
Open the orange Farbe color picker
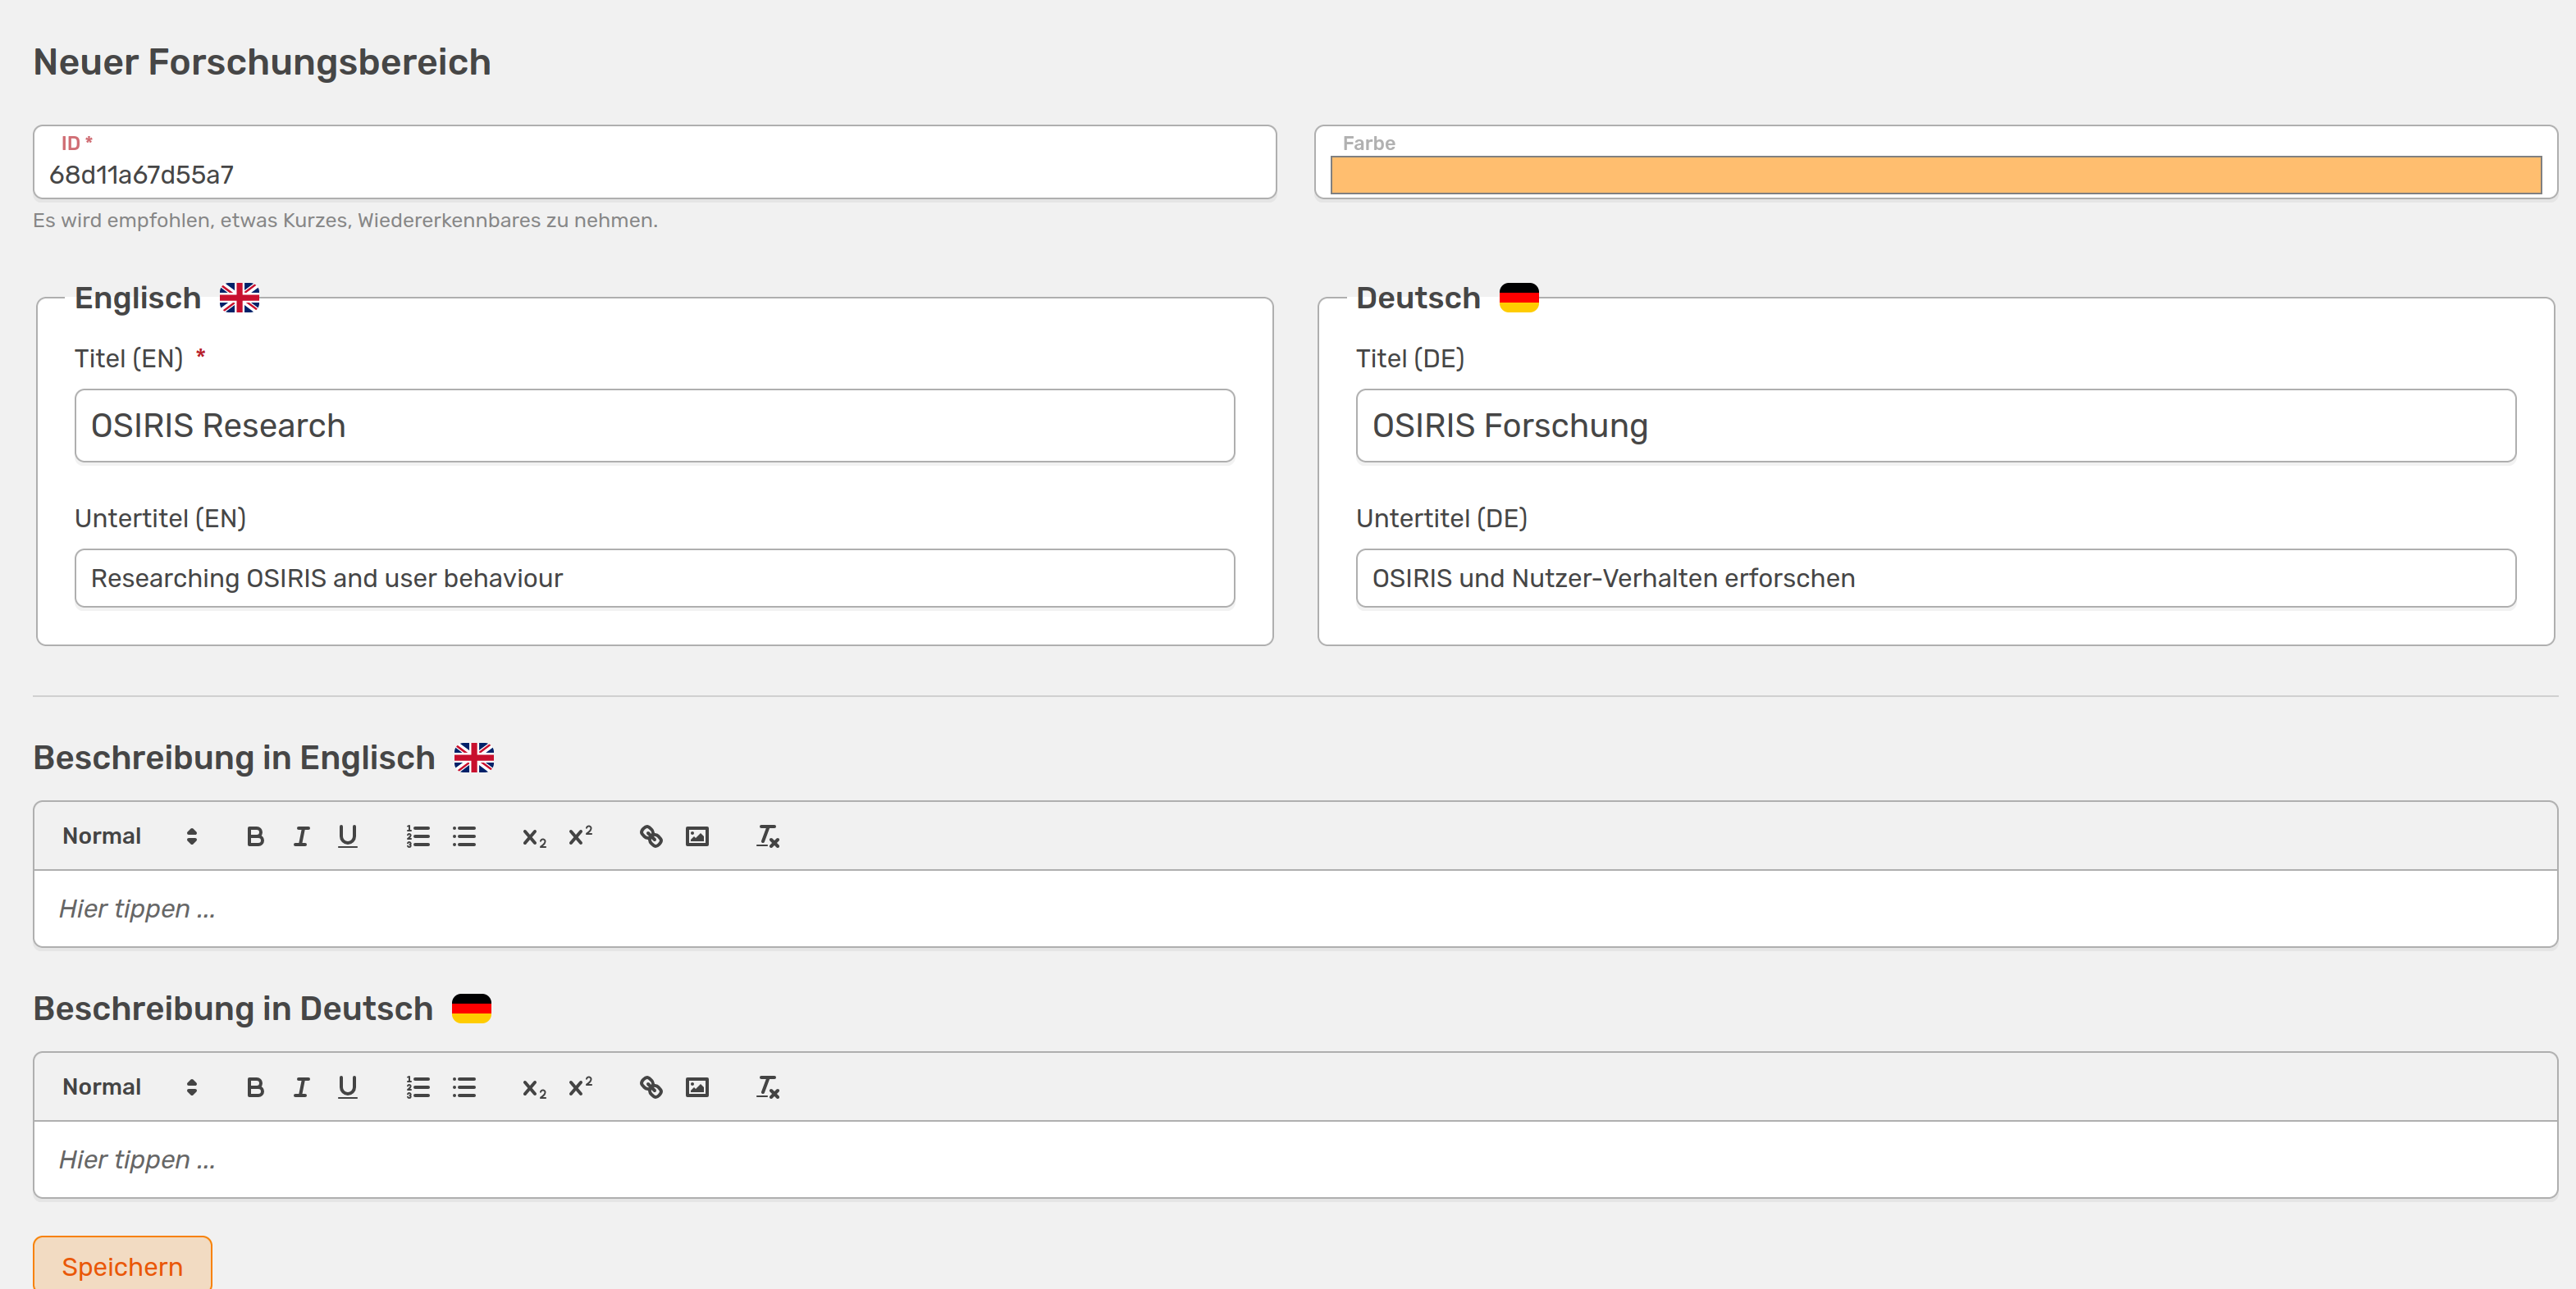1935,175
